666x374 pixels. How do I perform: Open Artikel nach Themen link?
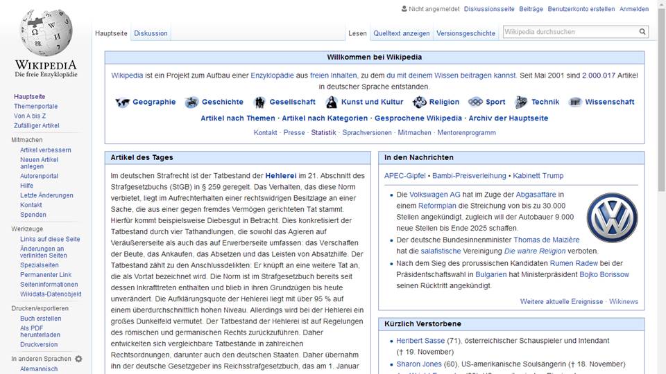click(238, 118)
